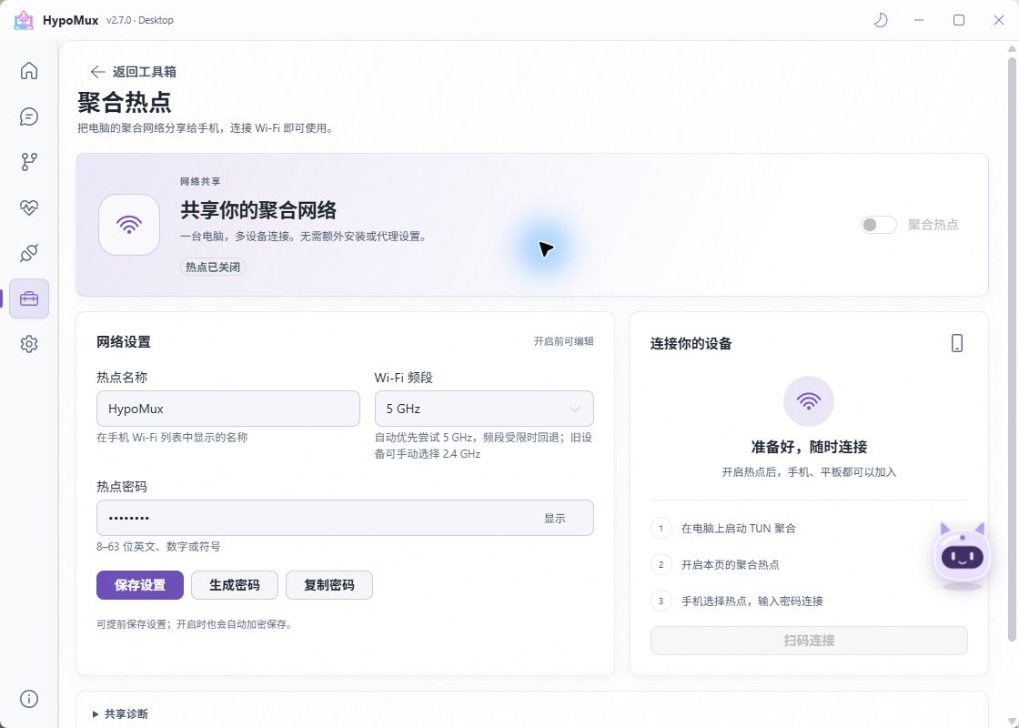Click the 网络设置 section title
Screen dimensions: 1019x728
(x=124, y=342)
